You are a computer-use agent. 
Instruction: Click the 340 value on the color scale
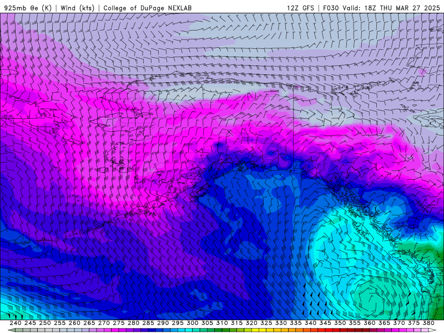click(310, 323)
